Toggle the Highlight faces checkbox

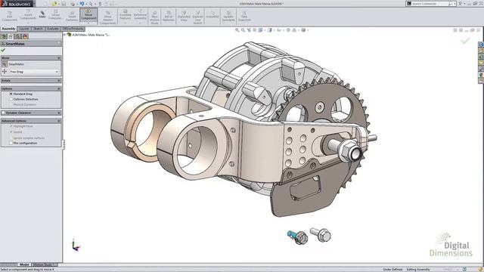click(x=11, y=126)
